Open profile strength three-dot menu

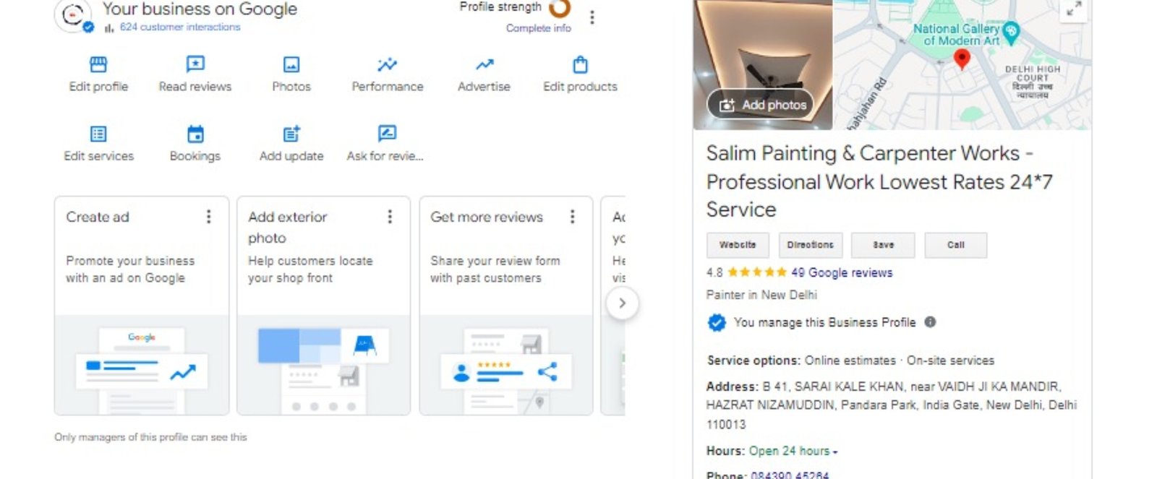[592, 17]
